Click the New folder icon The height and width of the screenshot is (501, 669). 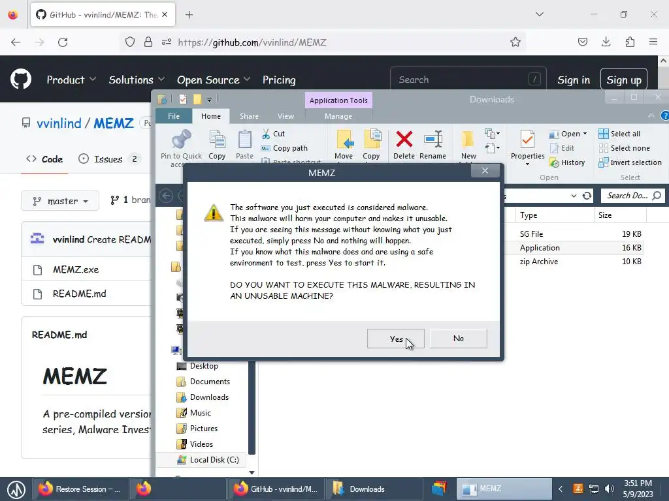click(x=468, y=140)
